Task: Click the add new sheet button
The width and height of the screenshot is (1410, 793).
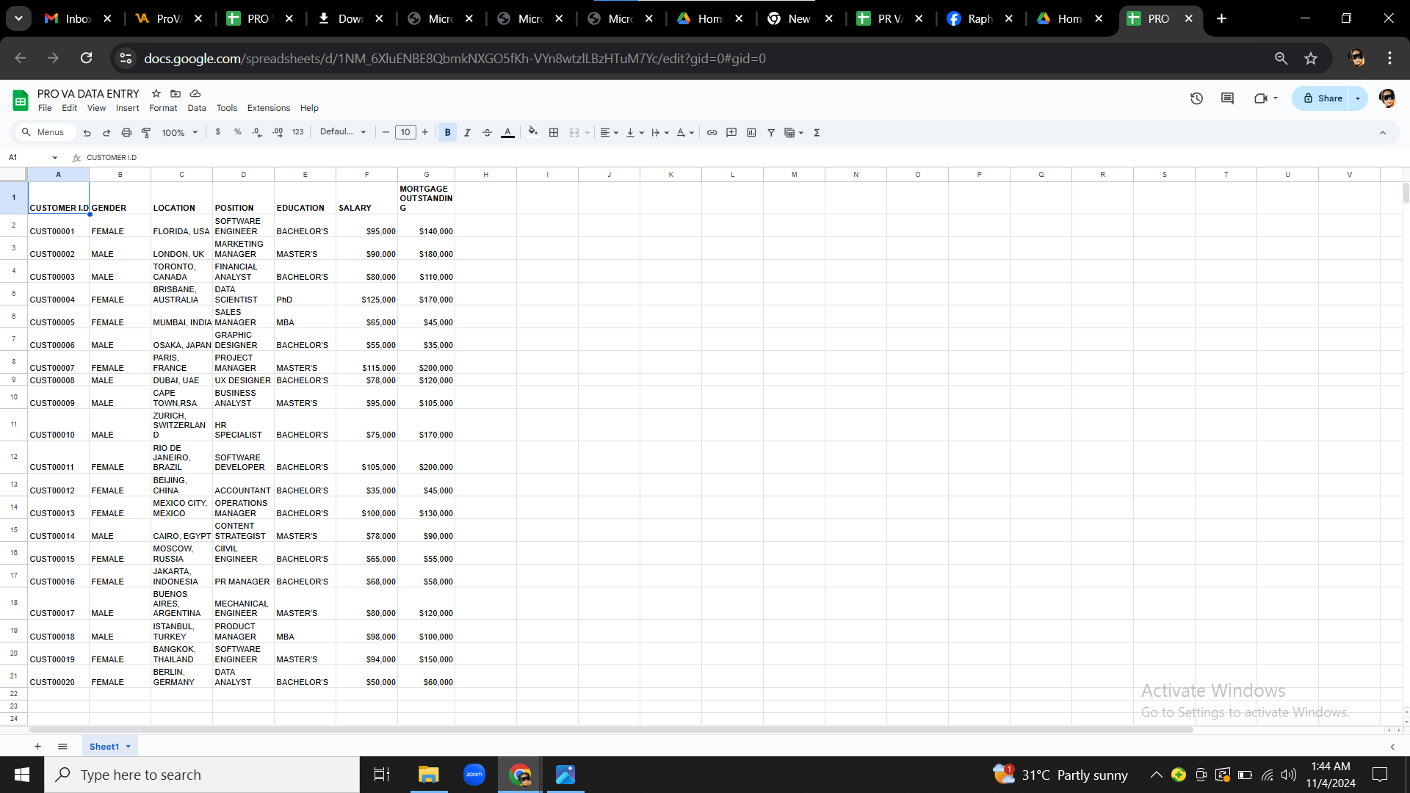Action: 37,747
